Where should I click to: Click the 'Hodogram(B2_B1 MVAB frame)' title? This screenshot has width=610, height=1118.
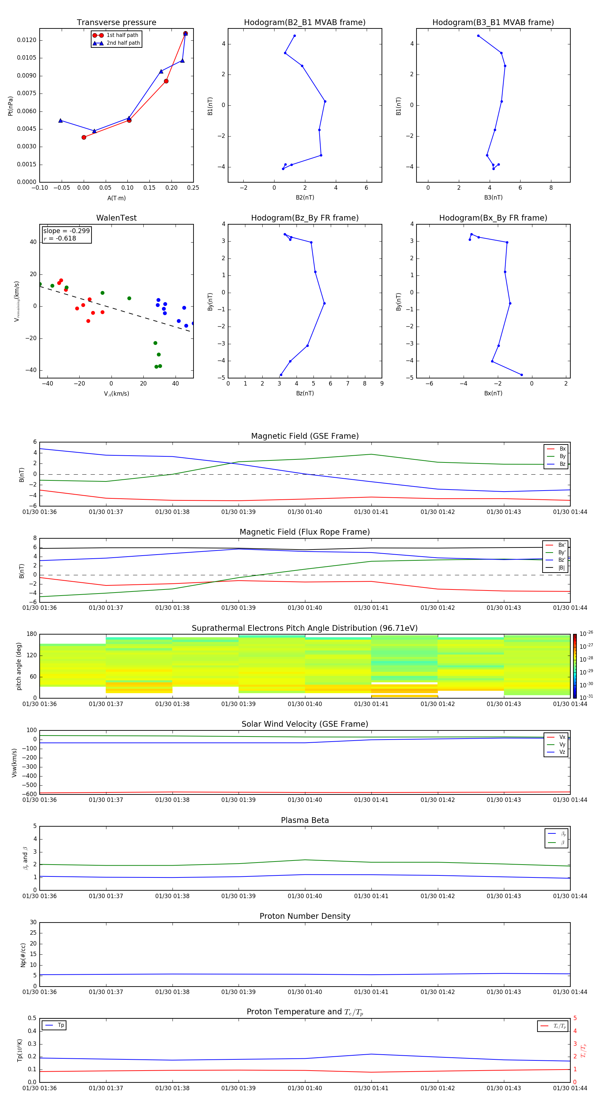click(305, 23)
